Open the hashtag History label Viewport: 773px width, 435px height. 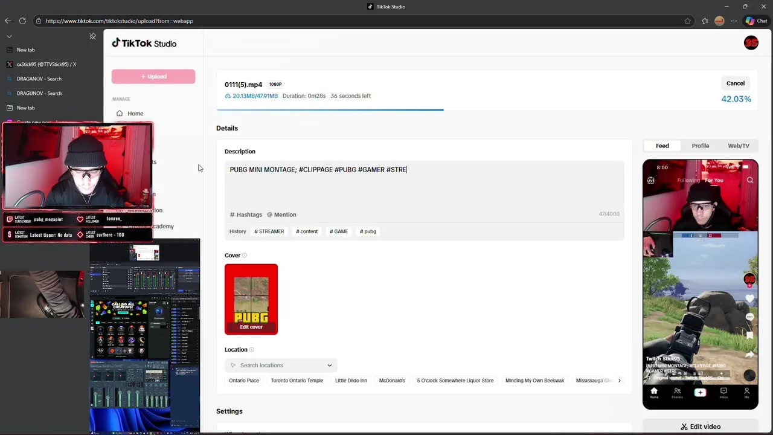tap(238, 231)
